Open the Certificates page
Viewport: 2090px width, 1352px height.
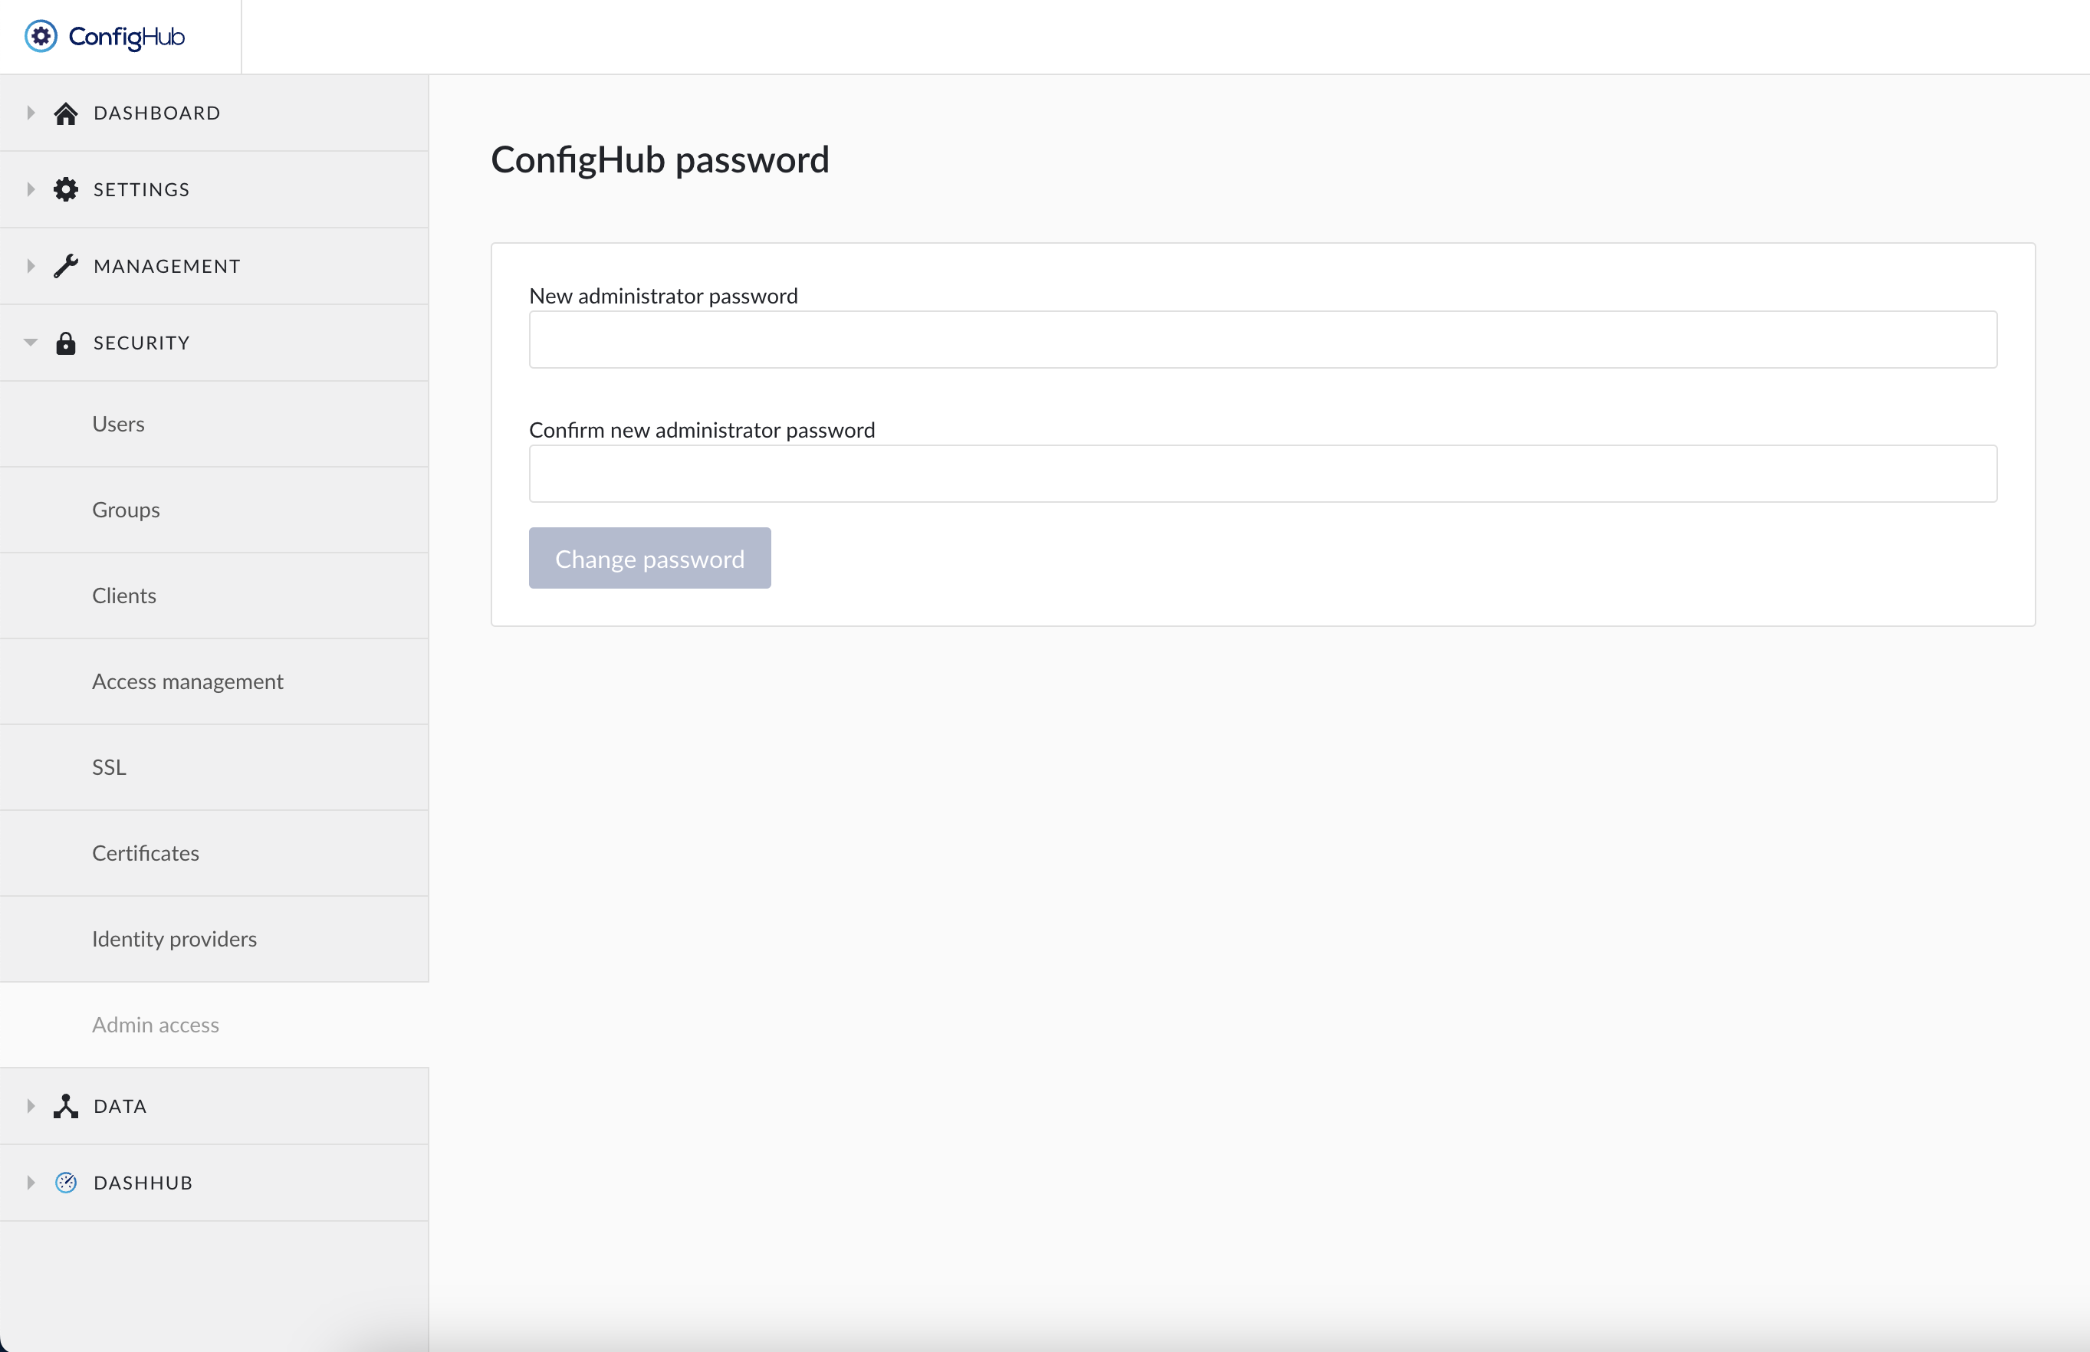click(x=145, y=852)
